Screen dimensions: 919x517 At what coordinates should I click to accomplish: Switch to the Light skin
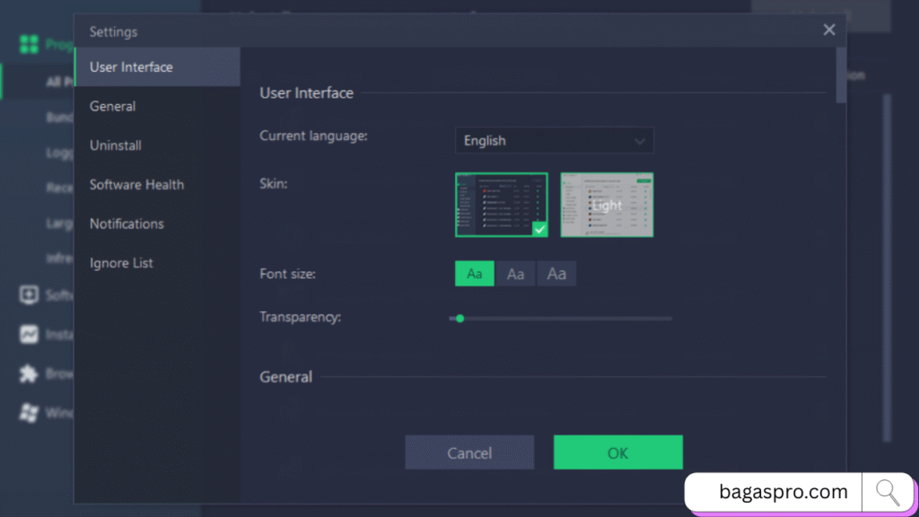(x=607, y=205)
